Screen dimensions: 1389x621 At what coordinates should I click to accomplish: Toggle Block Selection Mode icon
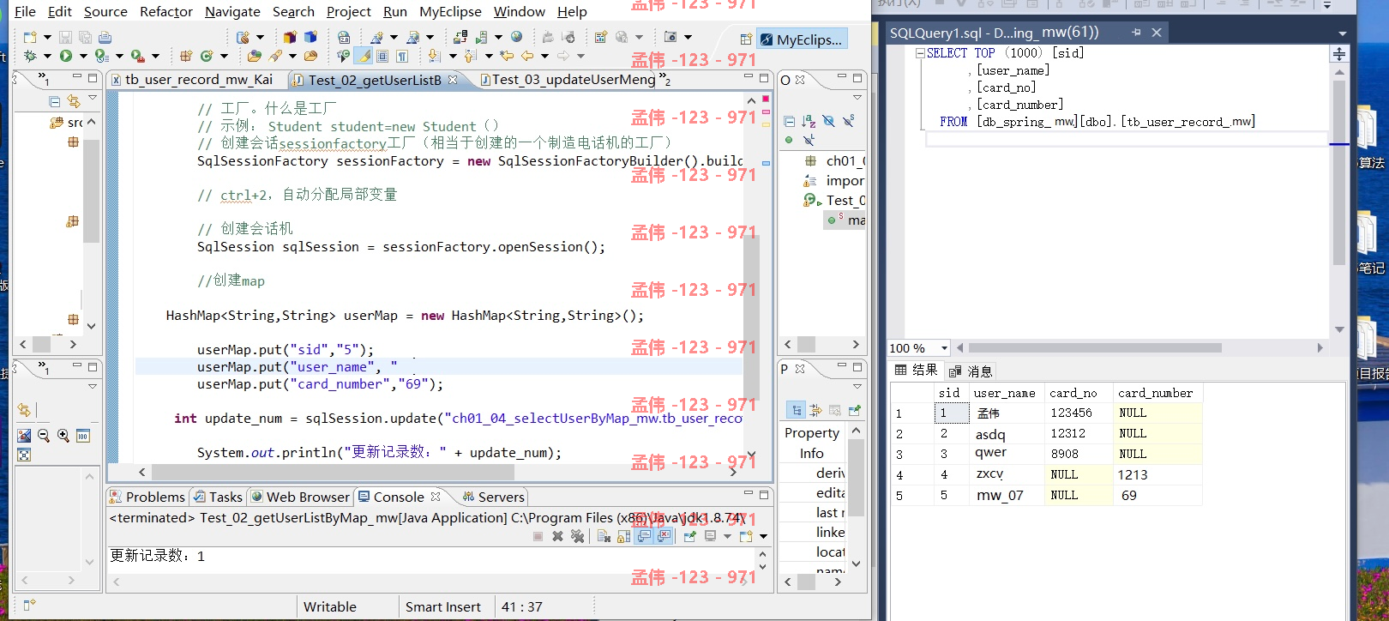point(382,56)
